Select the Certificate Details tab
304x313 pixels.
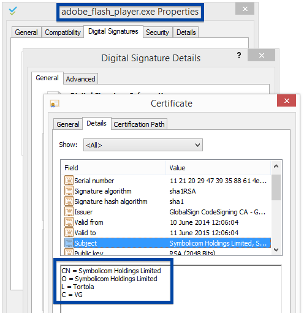point(96,123)
